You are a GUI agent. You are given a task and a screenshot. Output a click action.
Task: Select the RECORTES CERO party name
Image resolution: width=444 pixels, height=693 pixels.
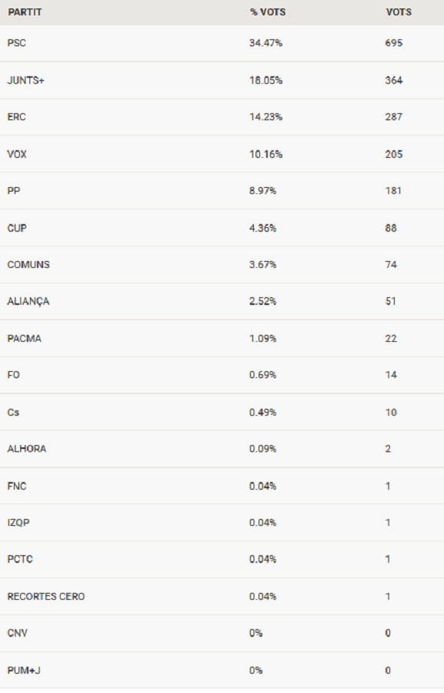pyautogui.click(x=46, y=597)
